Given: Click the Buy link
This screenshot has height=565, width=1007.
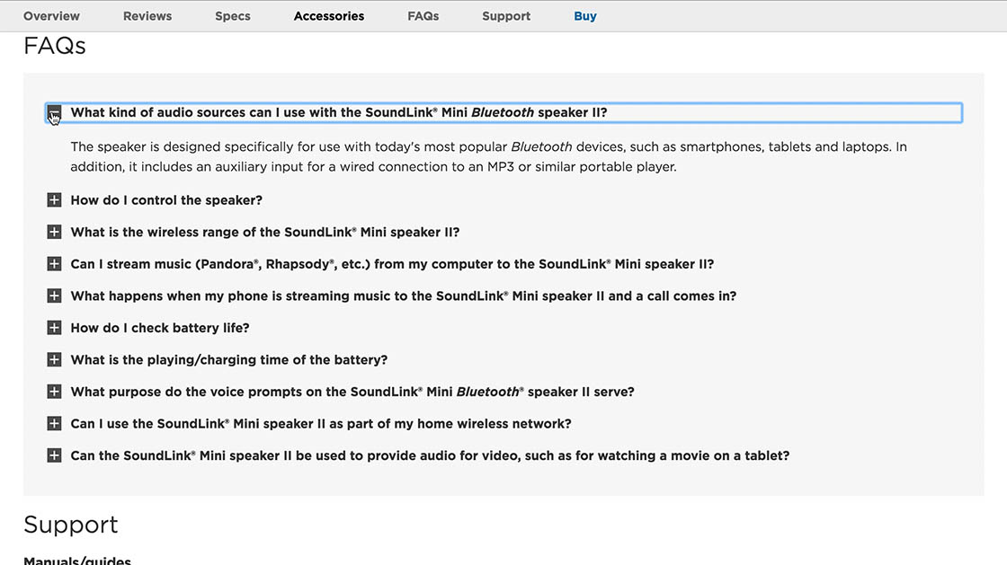Looking at the screenshot, I should (x=585, y=16).
